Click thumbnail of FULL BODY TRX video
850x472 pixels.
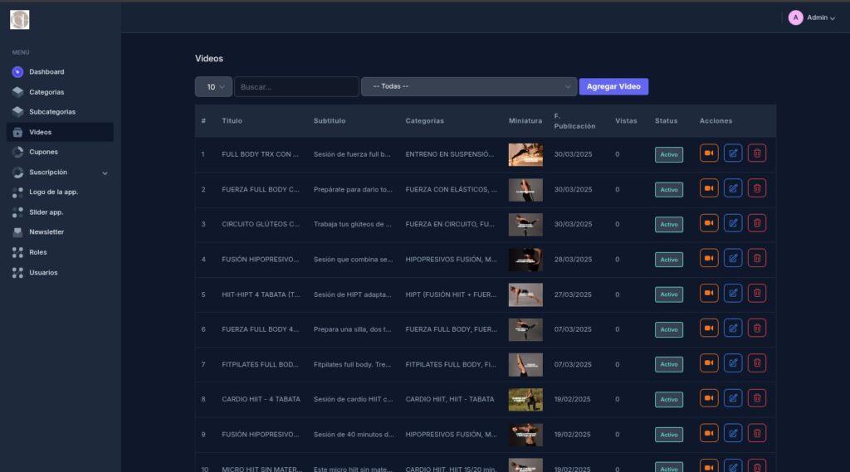525,154
